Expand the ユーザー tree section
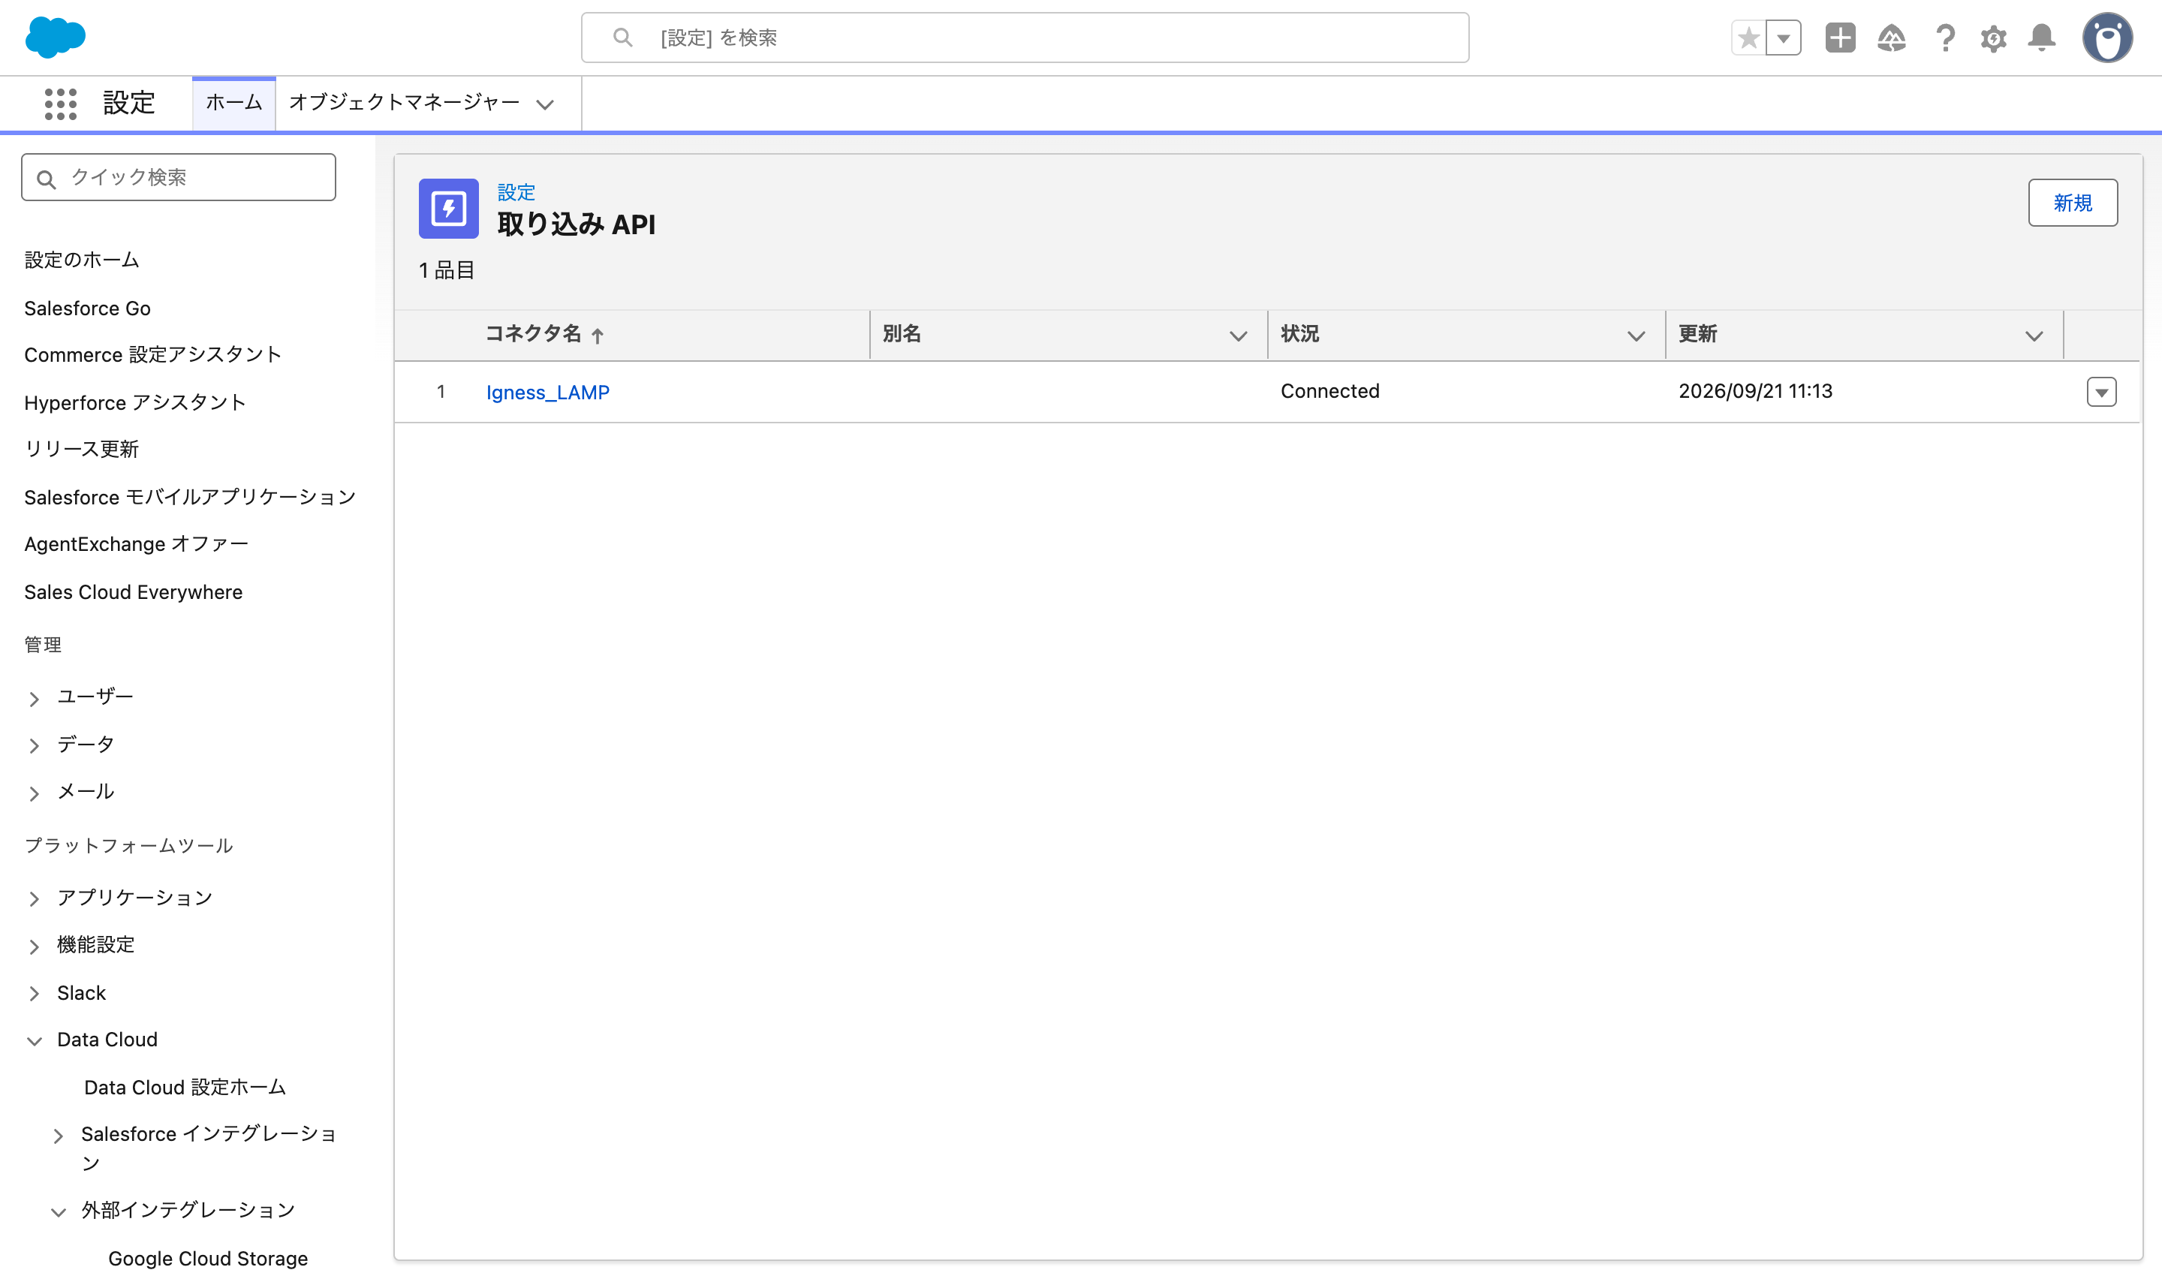 click(x=35, y=698)
